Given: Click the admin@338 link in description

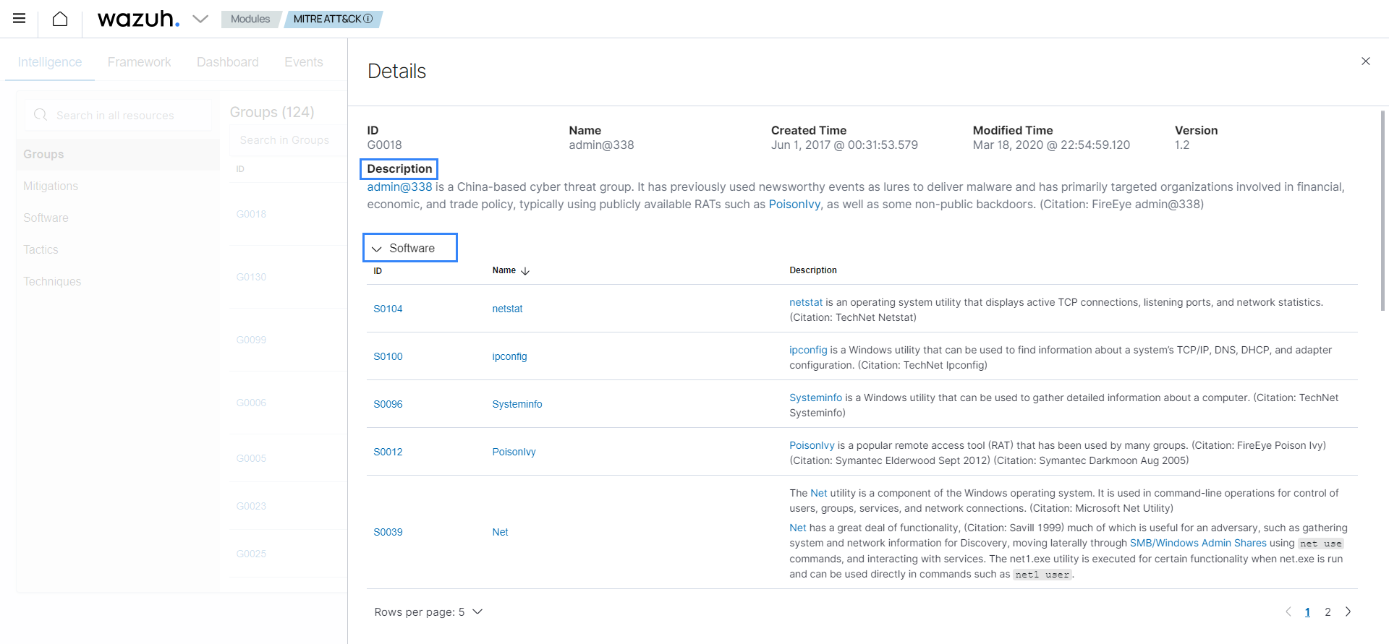Looking at the screenshot, I should click(399, 186).
